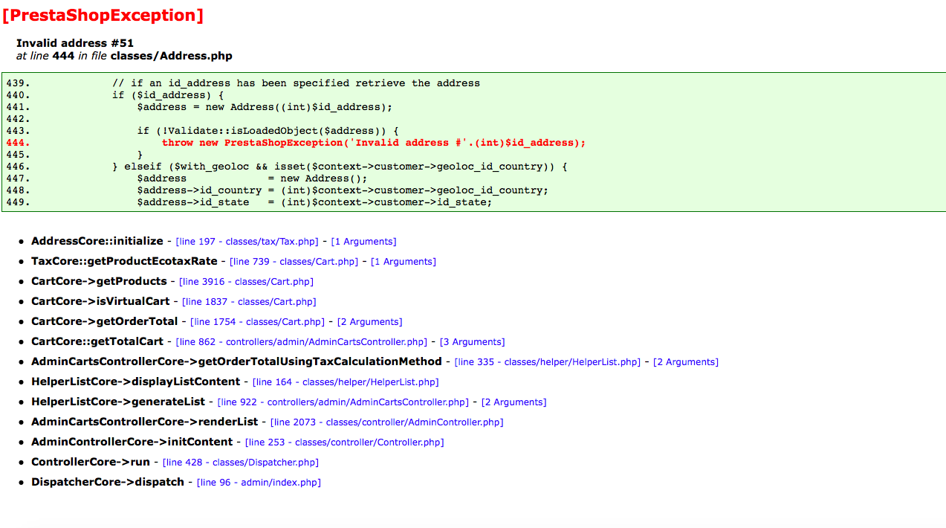Click 'CartCore->isVirtualCart' stack entry
The width and height of the screenshot is (946, 528).
pyautogui.click(x=100, y=301)
